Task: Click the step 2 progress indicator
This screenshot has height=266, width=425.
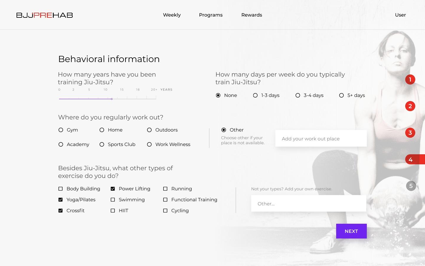Action: (x=410, y=106)
